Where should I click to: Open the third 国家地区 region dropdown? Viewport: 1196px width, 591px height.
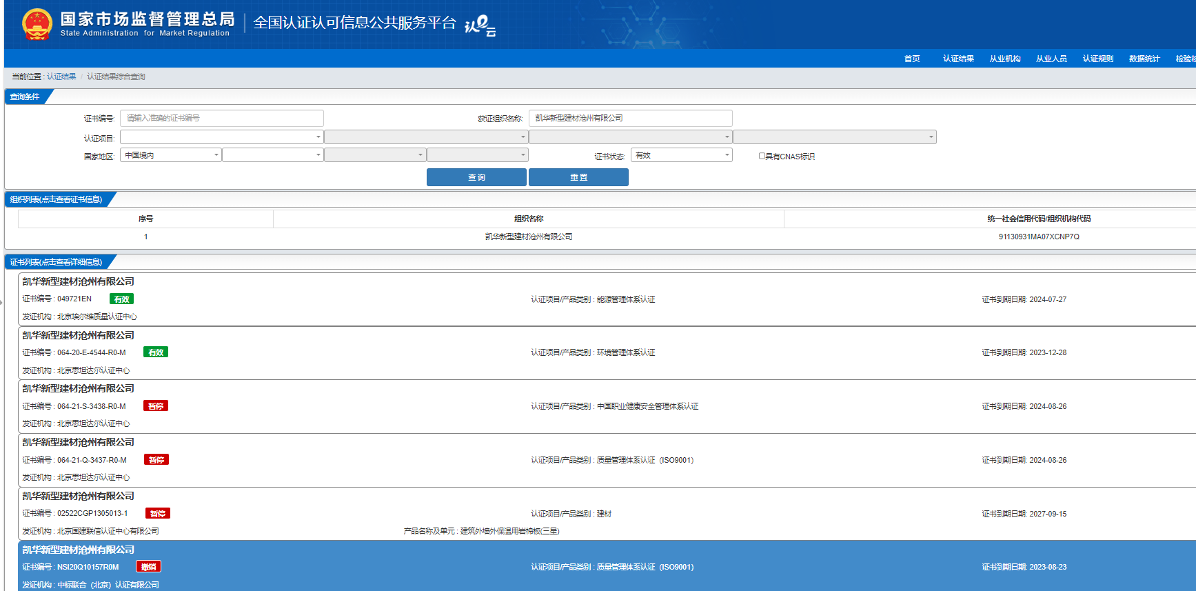(375, 155)
